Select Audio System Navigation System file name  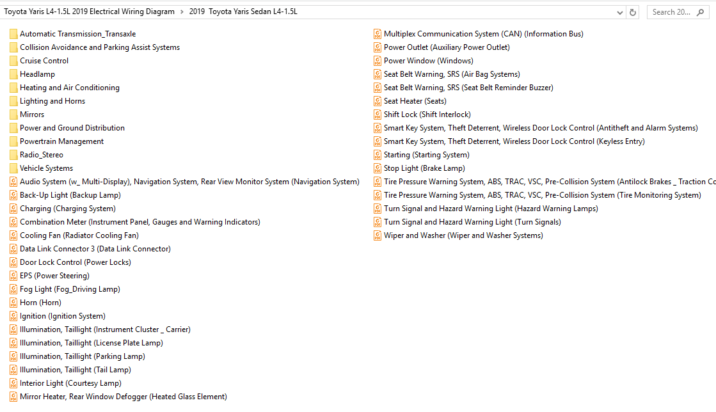[189, 182]
